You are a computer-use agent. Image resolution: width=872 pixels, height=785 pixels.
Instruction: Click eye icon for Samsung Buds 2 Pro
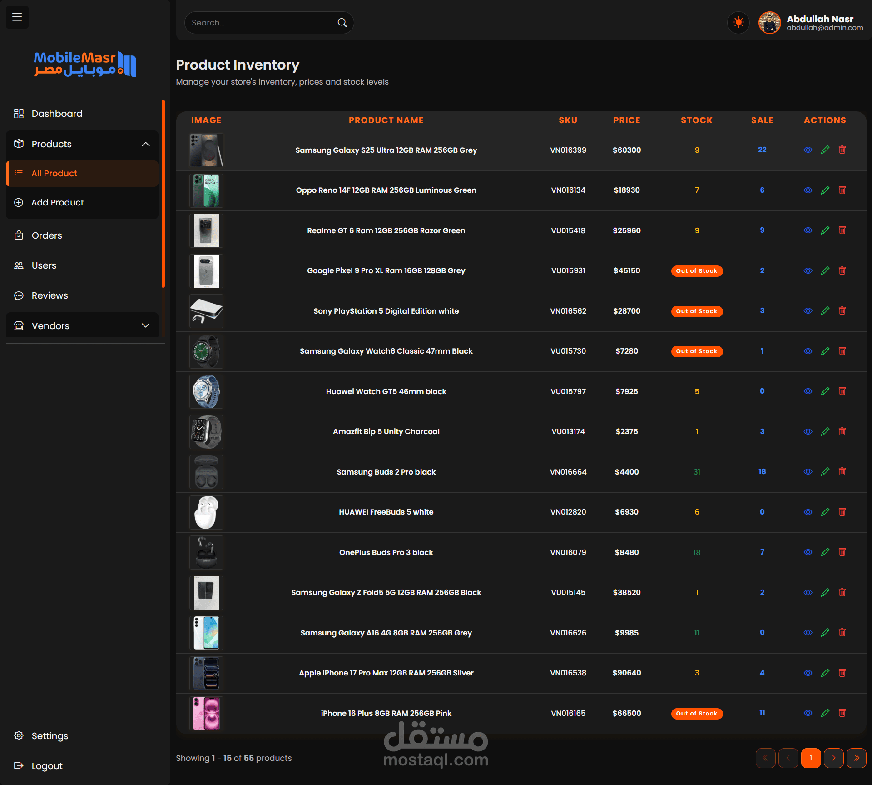(808, 472)
